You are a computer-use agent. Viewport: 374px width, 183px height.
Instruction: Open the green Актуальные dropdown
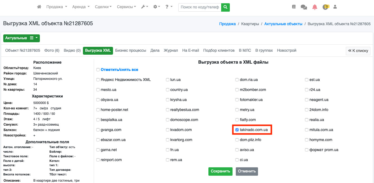coord(21,38)
